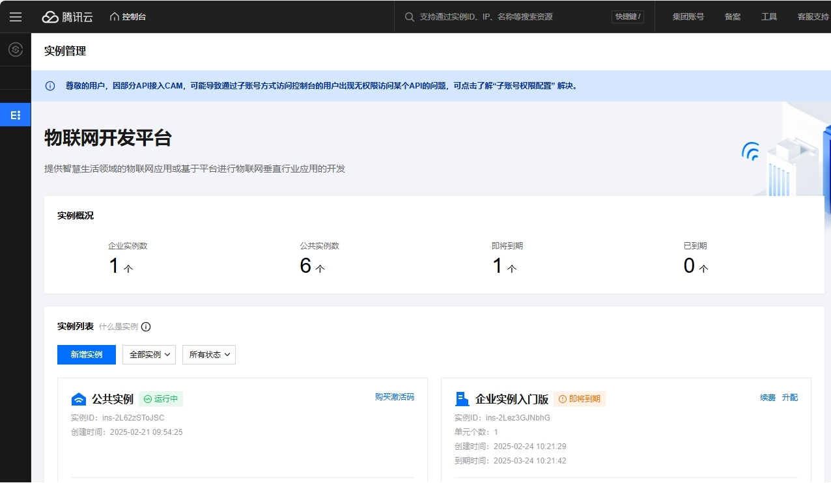The width and height of the screenshot is (831, 483).
Task: Go to 控制台 home link
Action: [x=128, y=17]
